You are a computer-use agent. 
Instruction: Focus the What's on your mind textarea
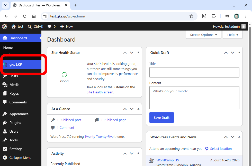click(x=194, y=98)
